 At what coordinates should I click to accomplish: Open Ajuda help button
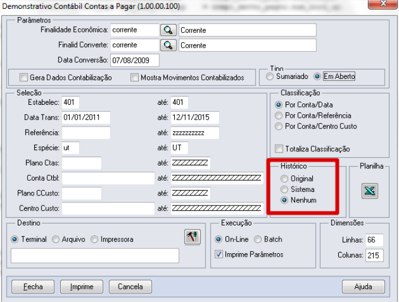click(363, 287)
